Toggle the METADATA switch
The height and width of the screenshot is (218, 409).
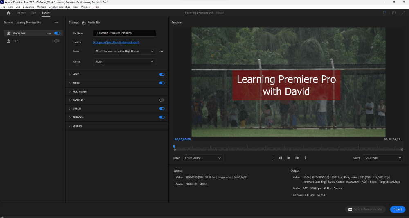(162, 117)
